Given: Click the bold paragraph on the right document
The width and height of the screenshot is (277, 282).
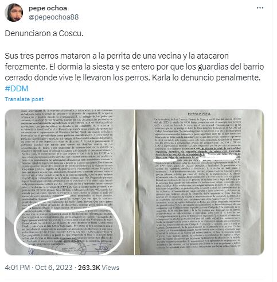Looking at the screenshot, I should [x=199, y=153].
